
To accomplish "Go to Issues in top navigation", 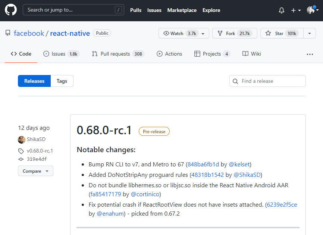I will pyautogui.click(x=154, y=10).
